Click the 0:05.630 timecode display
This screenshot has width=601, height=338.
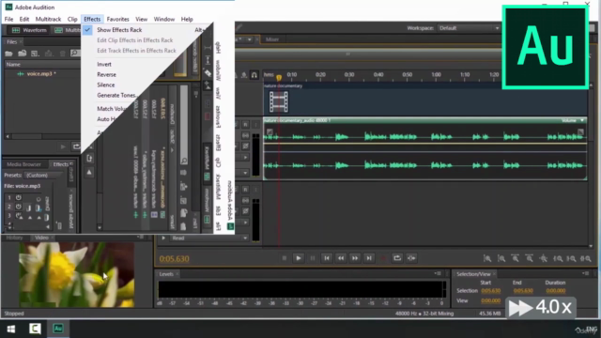click(x=174, y=259)
